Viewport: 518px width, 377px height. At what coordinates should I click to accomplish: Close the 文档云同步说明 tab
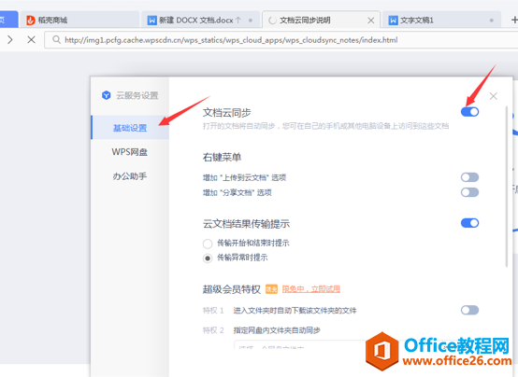(x=370, y=21)
